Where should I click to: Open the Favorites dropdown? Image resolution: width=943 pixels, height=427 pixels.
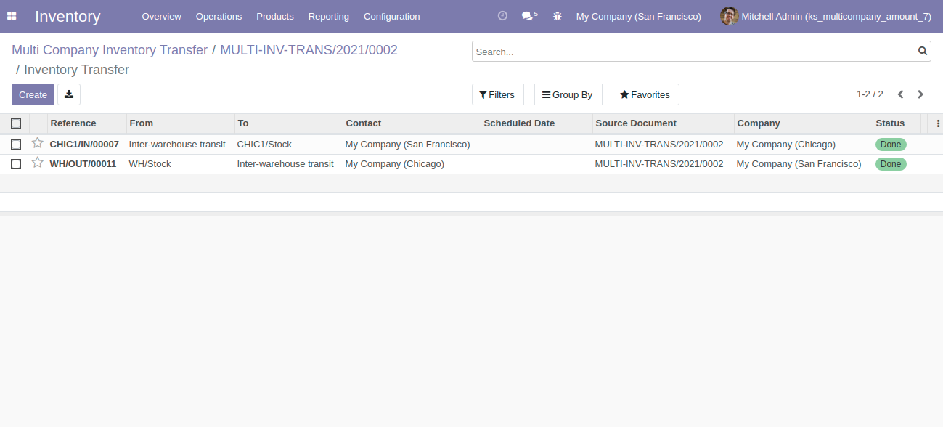tap(645, 94)
